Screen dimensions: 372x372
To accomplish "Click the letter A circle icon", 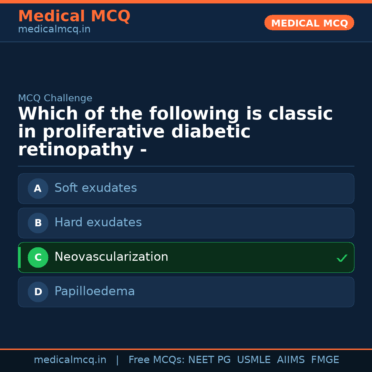I will click(x=38, y=188).
